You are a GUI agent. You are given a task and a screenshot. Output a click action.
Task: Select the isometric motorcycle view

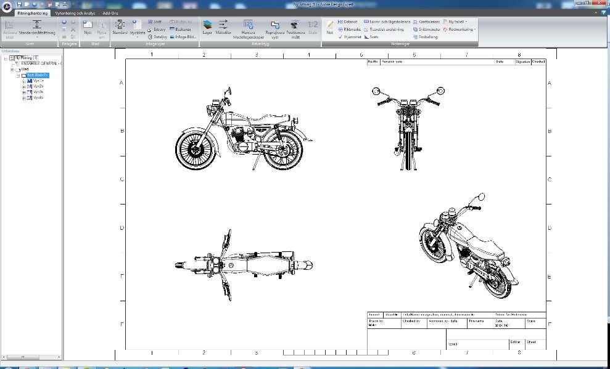tap(469, 246)
